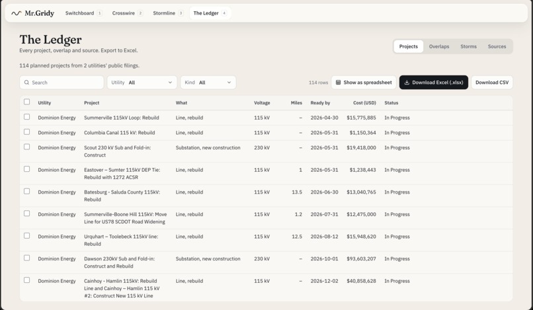Check the Summerville 115kV Loop: Rebuild row
Viewport: 533px width, 310px height.
(27, 116)
